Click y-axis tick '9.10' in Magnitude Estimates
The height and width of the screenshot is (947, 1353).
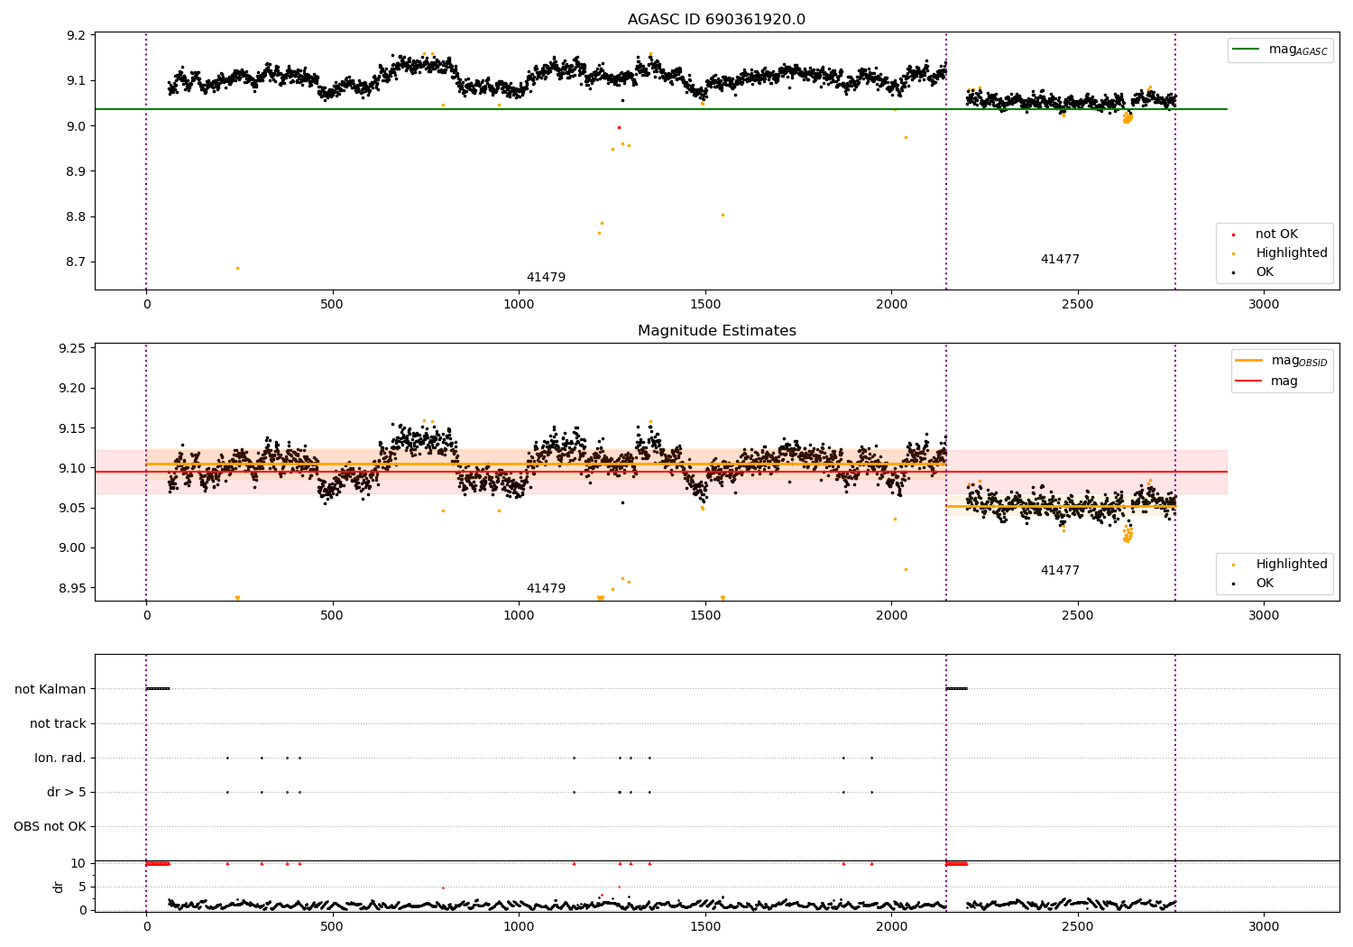coord(72,468)
